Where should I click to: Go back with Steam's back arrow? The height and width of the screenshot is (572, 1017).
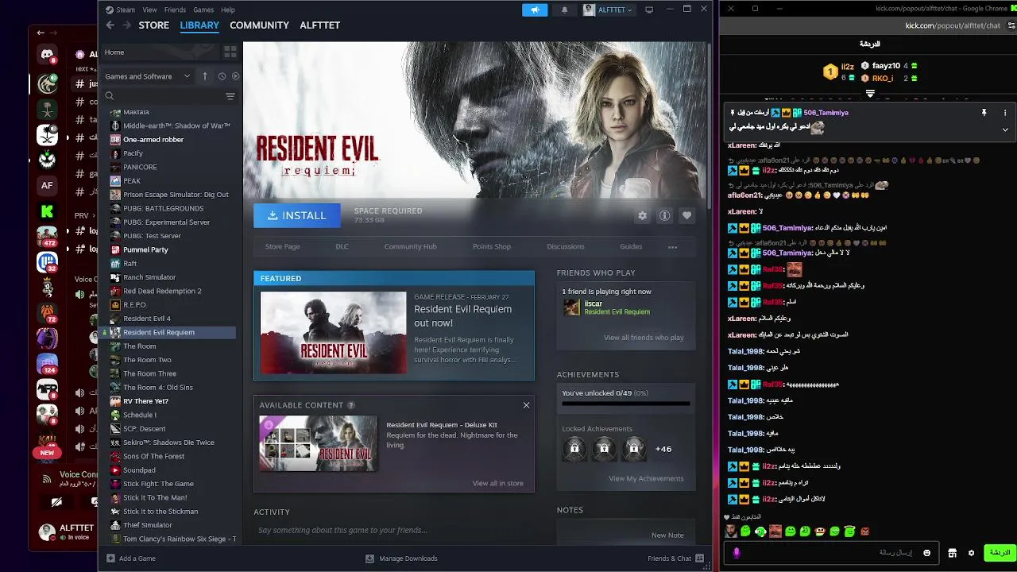coord(110,25)
